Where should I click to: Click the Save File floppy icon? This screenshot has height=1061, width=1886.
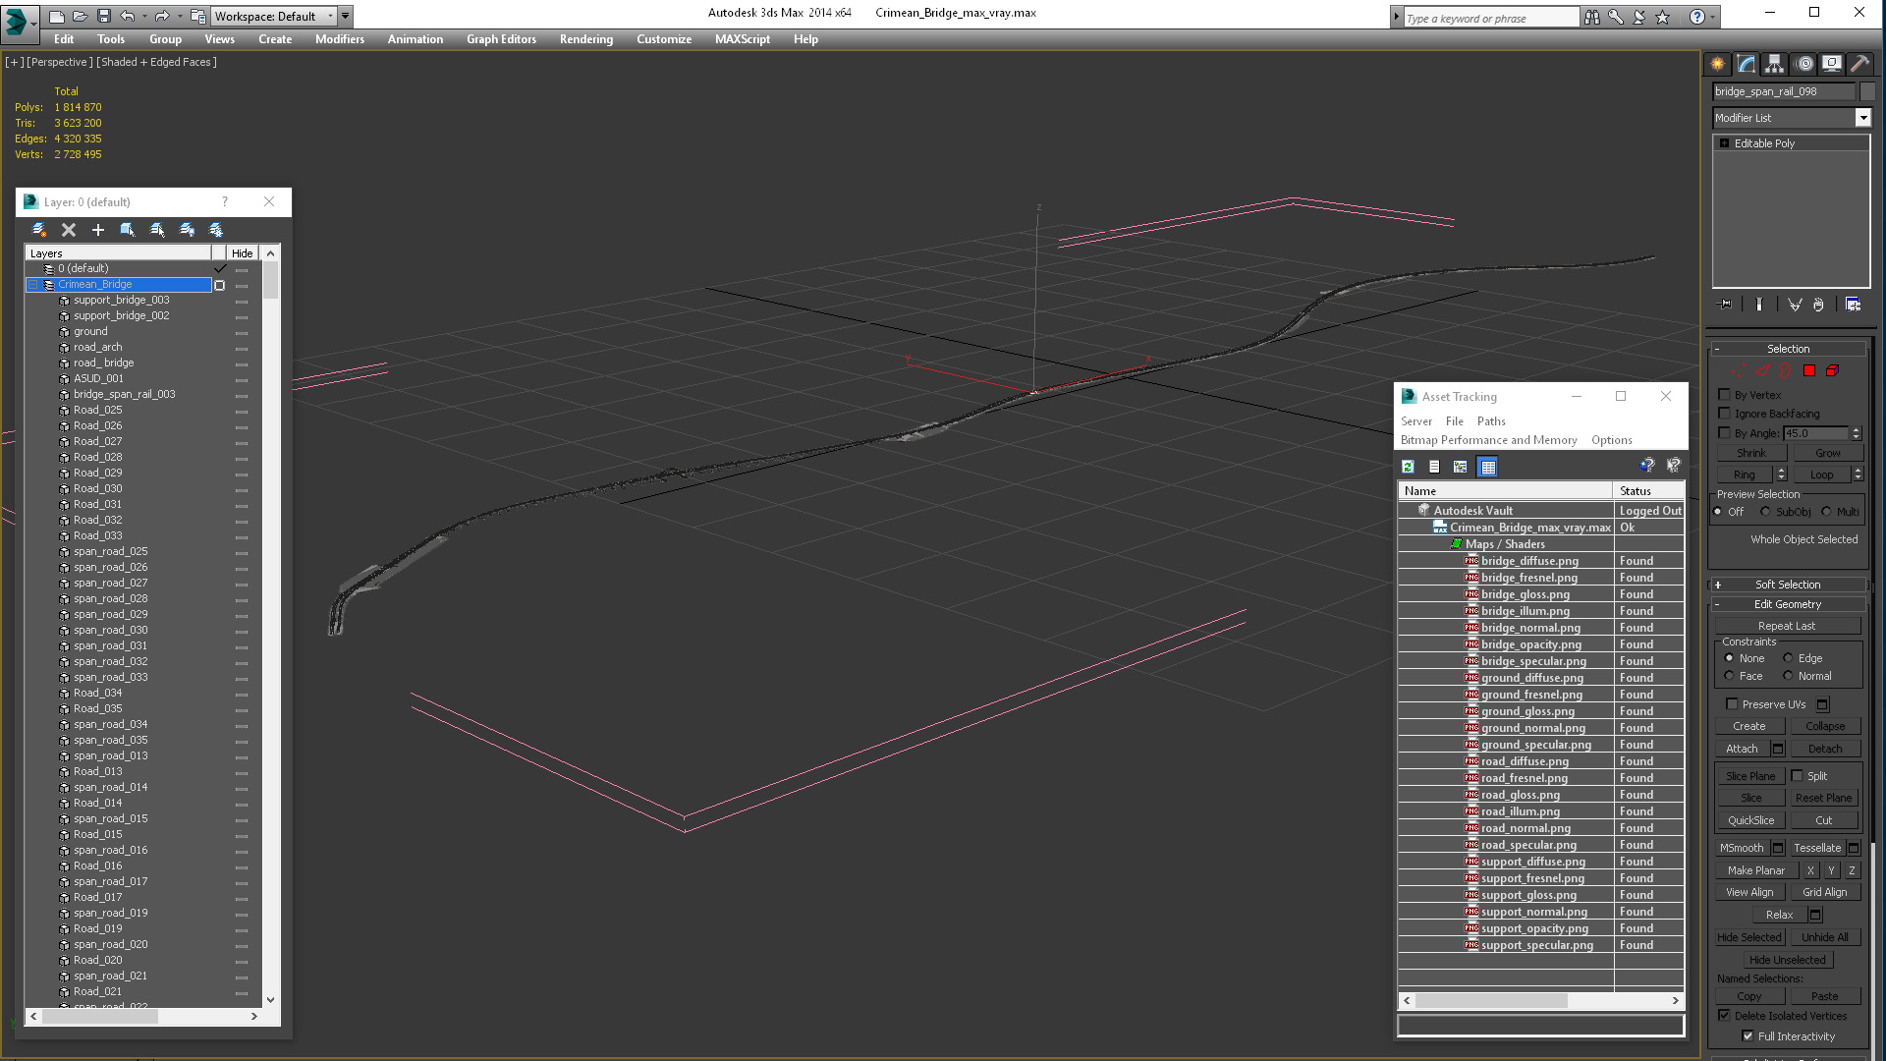click(103, 17)
